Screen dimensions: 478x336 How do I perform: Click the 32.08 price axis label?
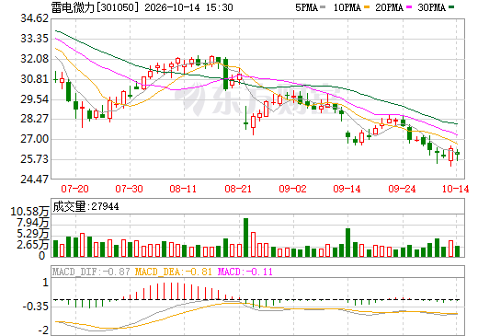(34, 59)
